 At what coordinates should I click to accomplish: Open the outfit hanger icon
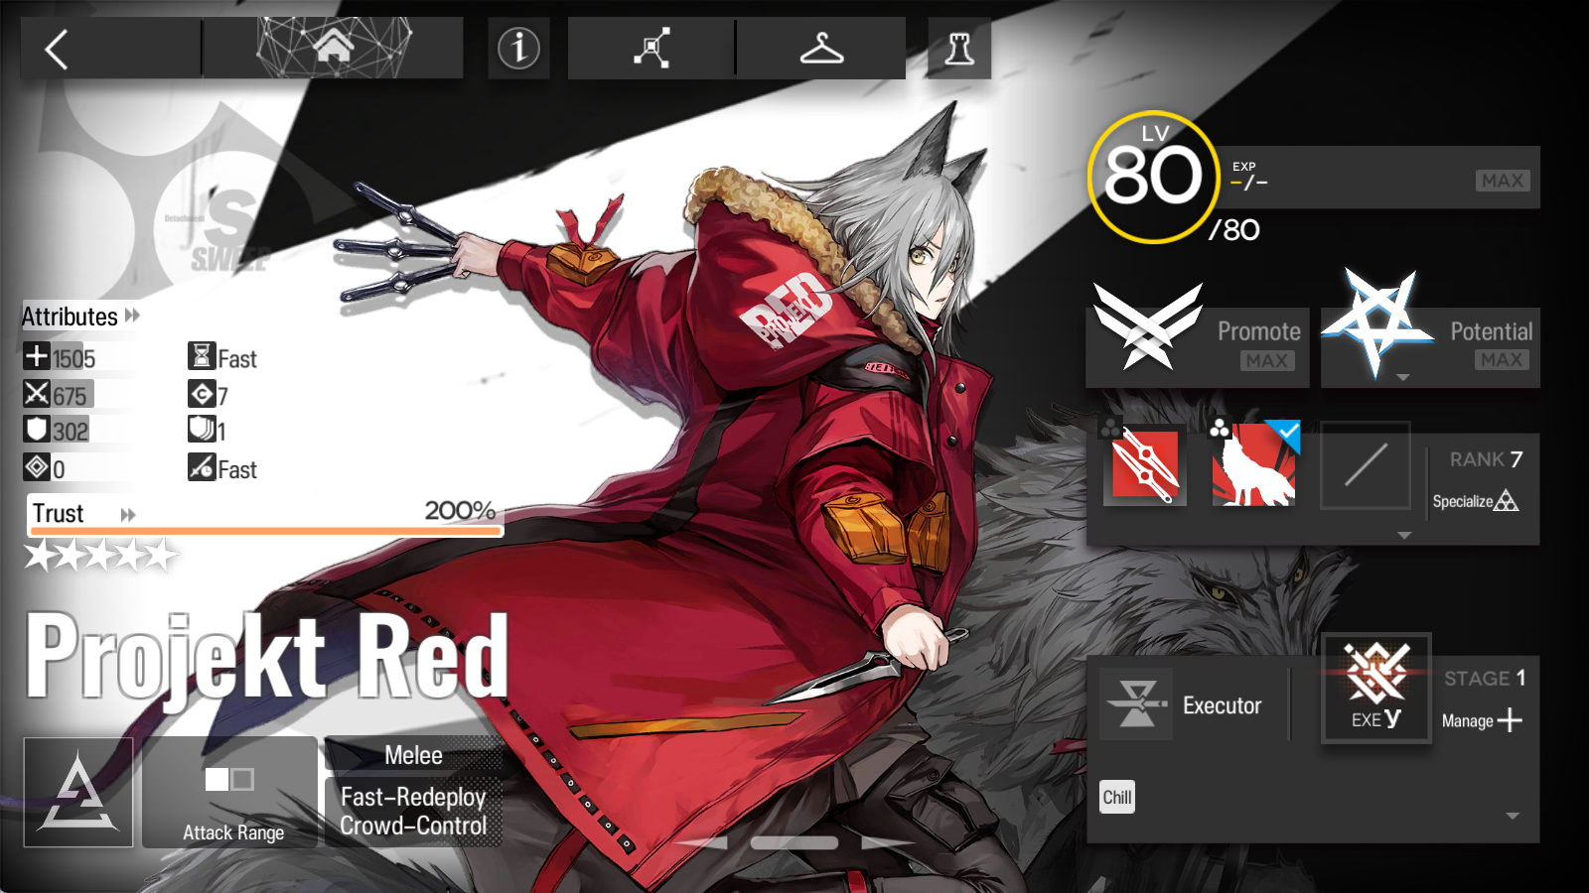(x=821, y=48)
